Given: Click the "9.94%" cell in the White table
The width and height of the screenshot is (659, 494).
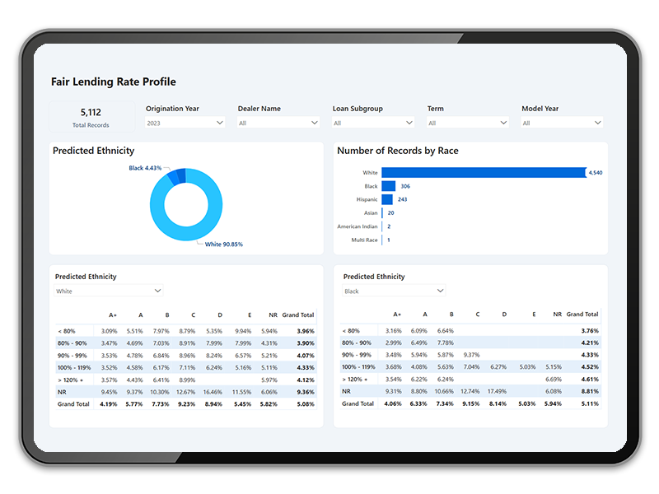Looking at the screenshot, I should pyautogui.click(x=243, y=331).
